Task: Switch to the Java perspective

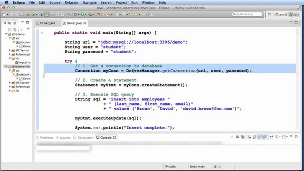Action: 294,14
